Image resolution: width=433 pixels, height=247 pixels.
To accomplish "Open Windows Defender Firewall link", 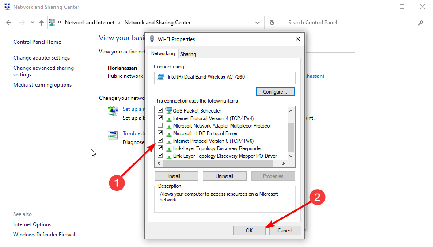I will pos(45,235).
